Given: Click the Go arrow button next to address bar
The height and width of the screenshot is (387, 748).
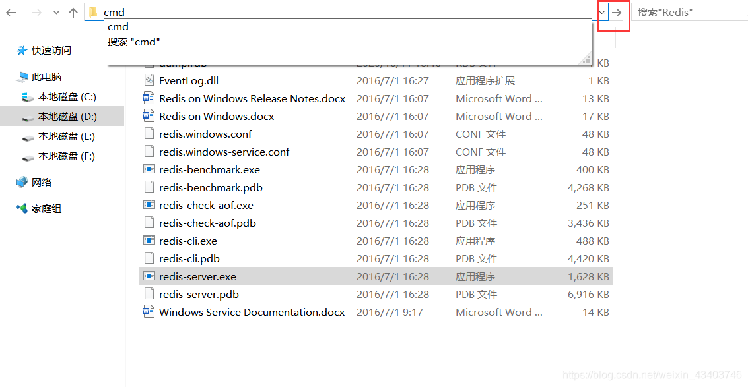Looking at the screenshot, I should (x=617, y=12).
